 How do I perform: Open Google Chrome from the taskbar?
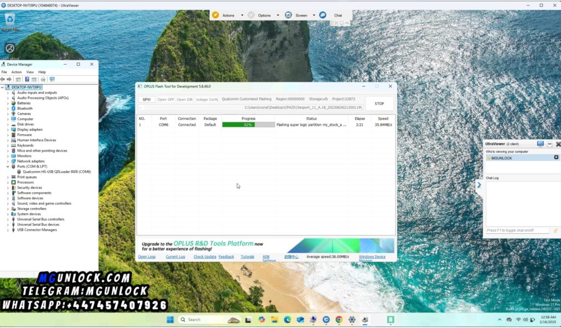[339, 320]
